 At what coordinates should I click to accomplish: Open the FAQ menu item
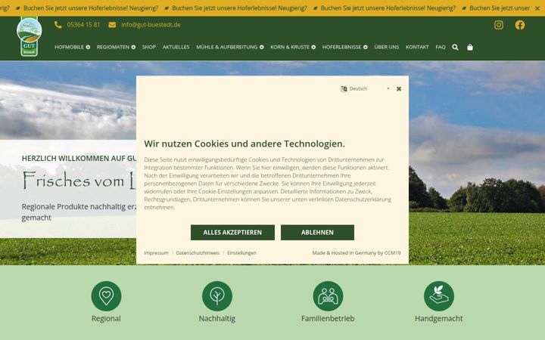(x=441, y=47)
